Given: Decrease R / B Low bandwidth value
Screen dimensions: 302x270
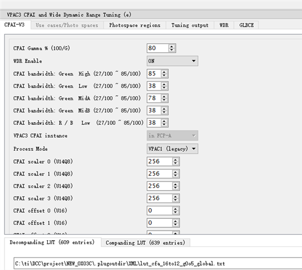Looking at the screenshot, I should (164, 125).
